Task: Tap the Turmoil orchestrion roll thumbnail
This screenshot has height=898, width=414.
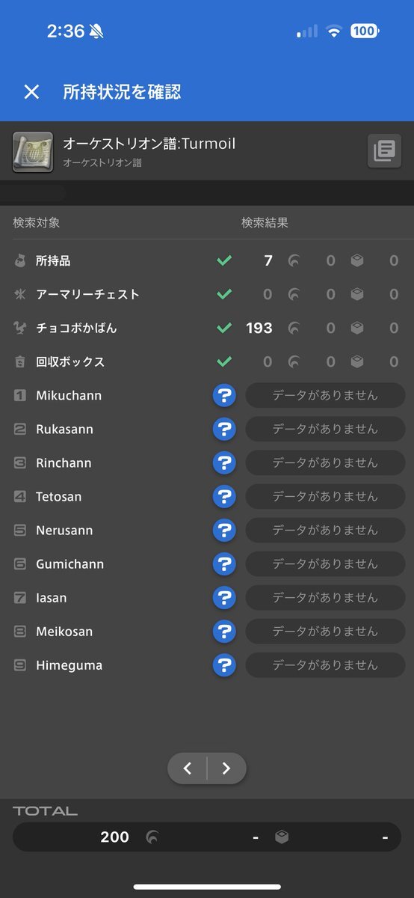Action: (x=33, y=152)
